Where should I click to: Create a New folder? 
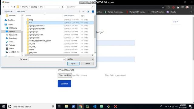pos(21,12)
